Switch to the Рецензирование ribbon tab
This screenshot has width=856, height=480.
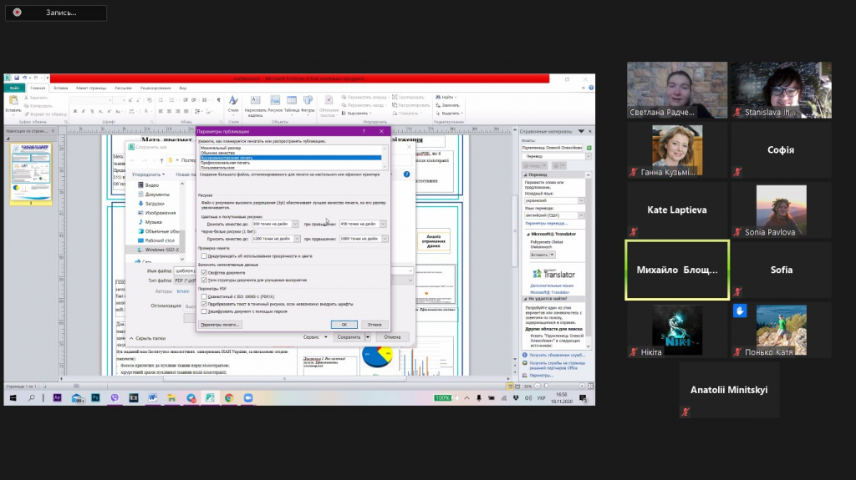[x=155, y=88]
